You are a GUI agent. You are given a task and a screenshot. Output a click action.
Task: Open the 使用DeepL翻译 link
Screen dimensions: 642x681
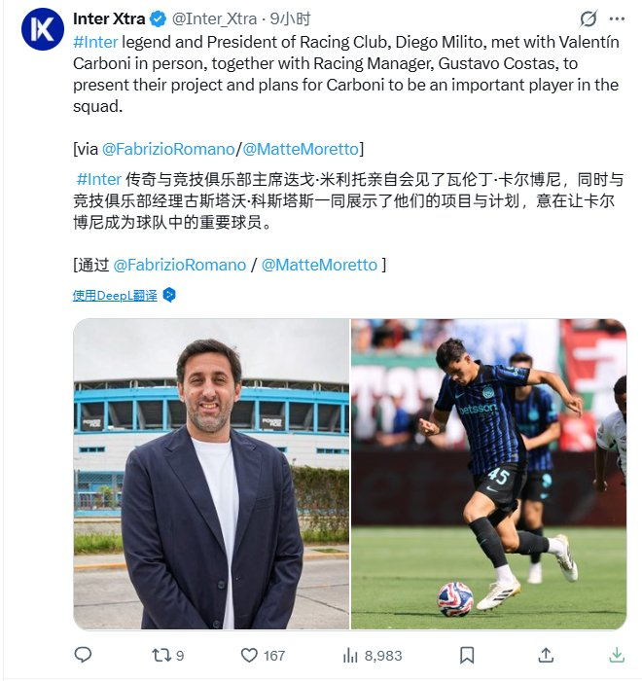click(x=115, y=296)
